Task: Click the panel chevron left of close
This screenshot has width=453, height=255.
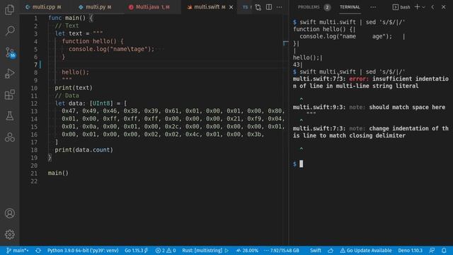Action: (x=432, y=7)
